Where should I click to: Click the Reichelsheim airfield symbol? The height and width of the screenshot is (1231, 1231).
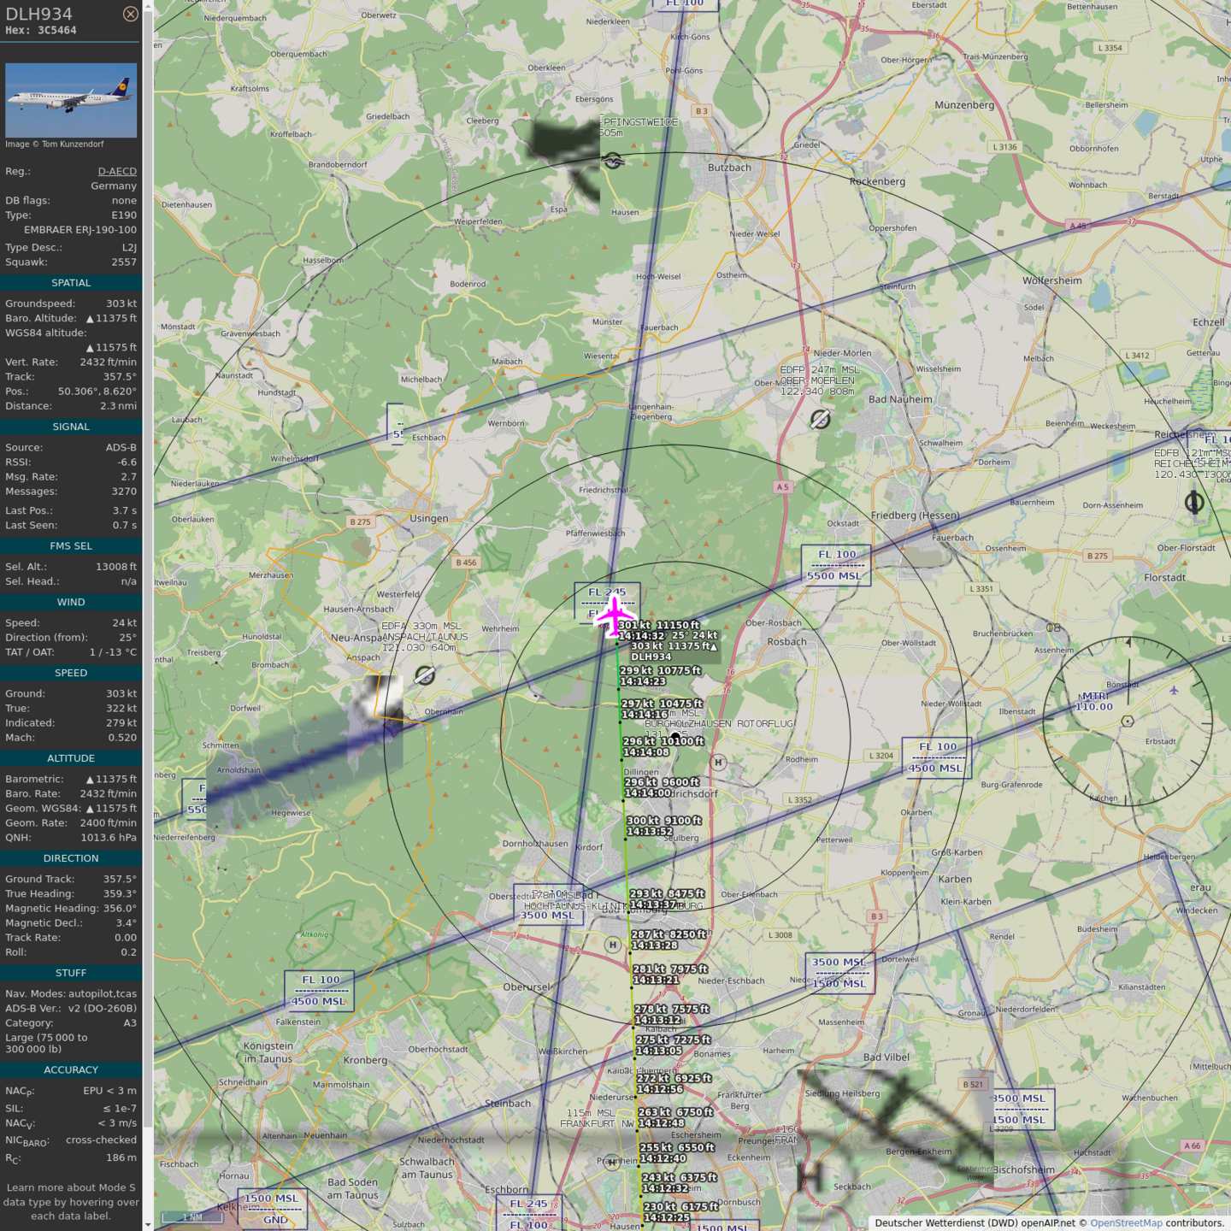coord(1194,503)
